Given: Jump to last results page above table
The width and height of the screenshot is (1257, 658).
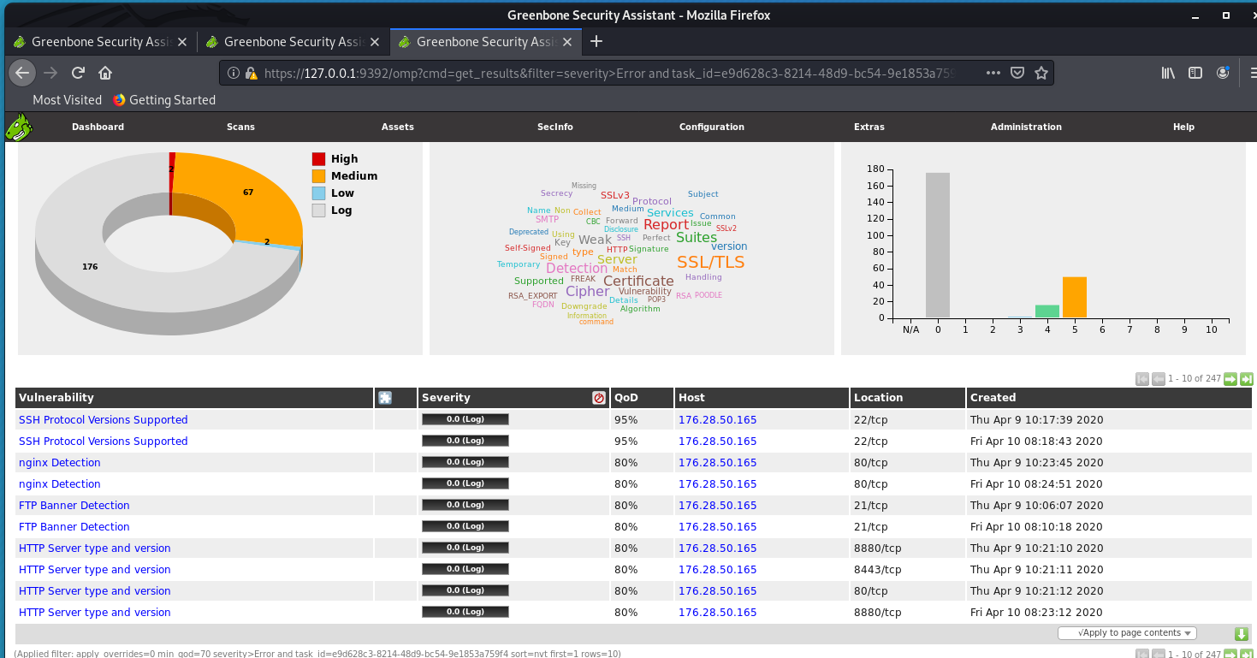Looking at the screenshot, I should (x=1247, y=379).
